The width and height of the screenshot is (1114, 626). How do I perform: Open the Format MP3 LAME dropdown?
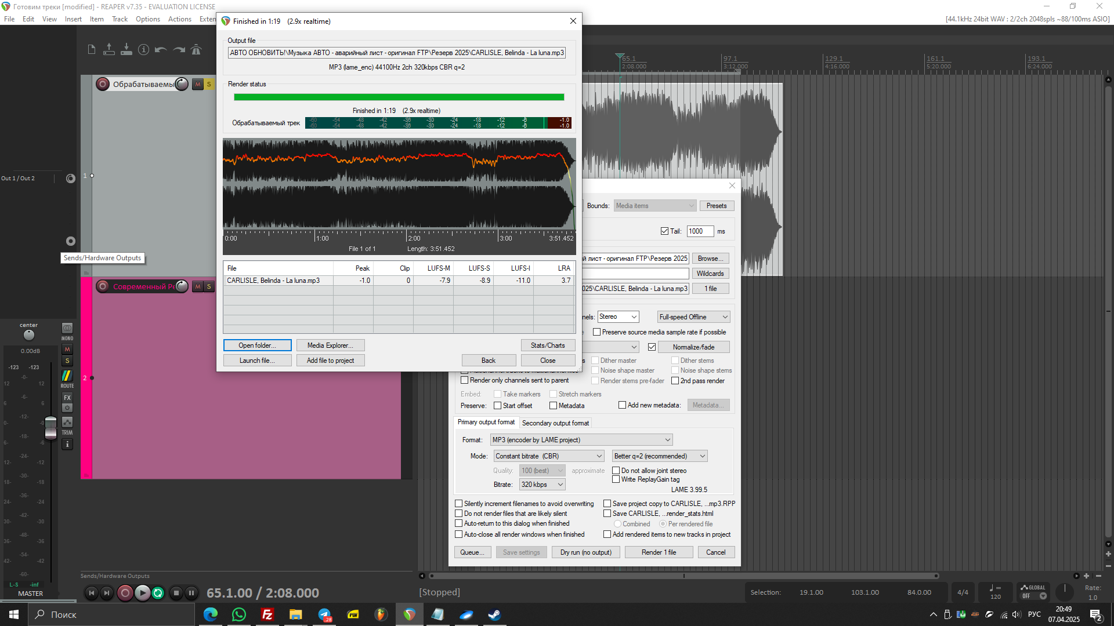click(581, 440)
